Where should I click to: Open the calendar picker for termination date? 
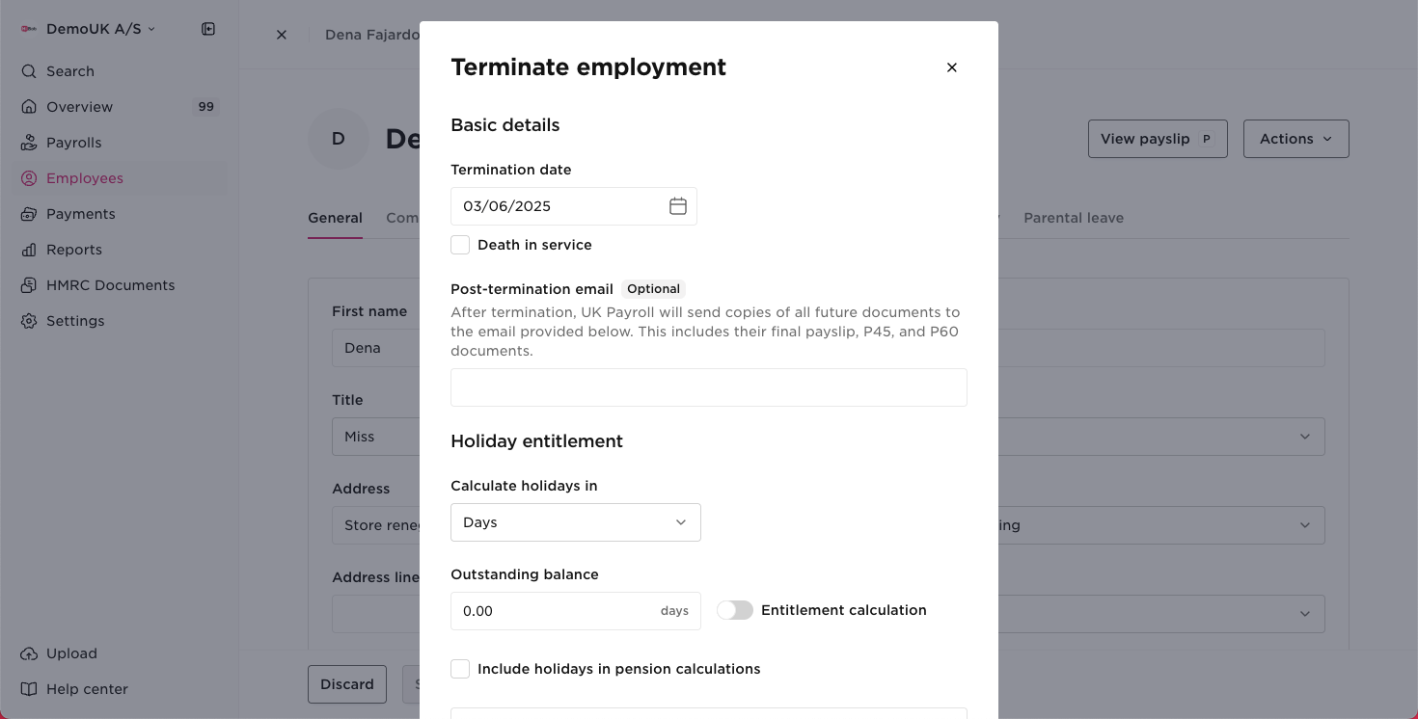(x=678, y=205)
